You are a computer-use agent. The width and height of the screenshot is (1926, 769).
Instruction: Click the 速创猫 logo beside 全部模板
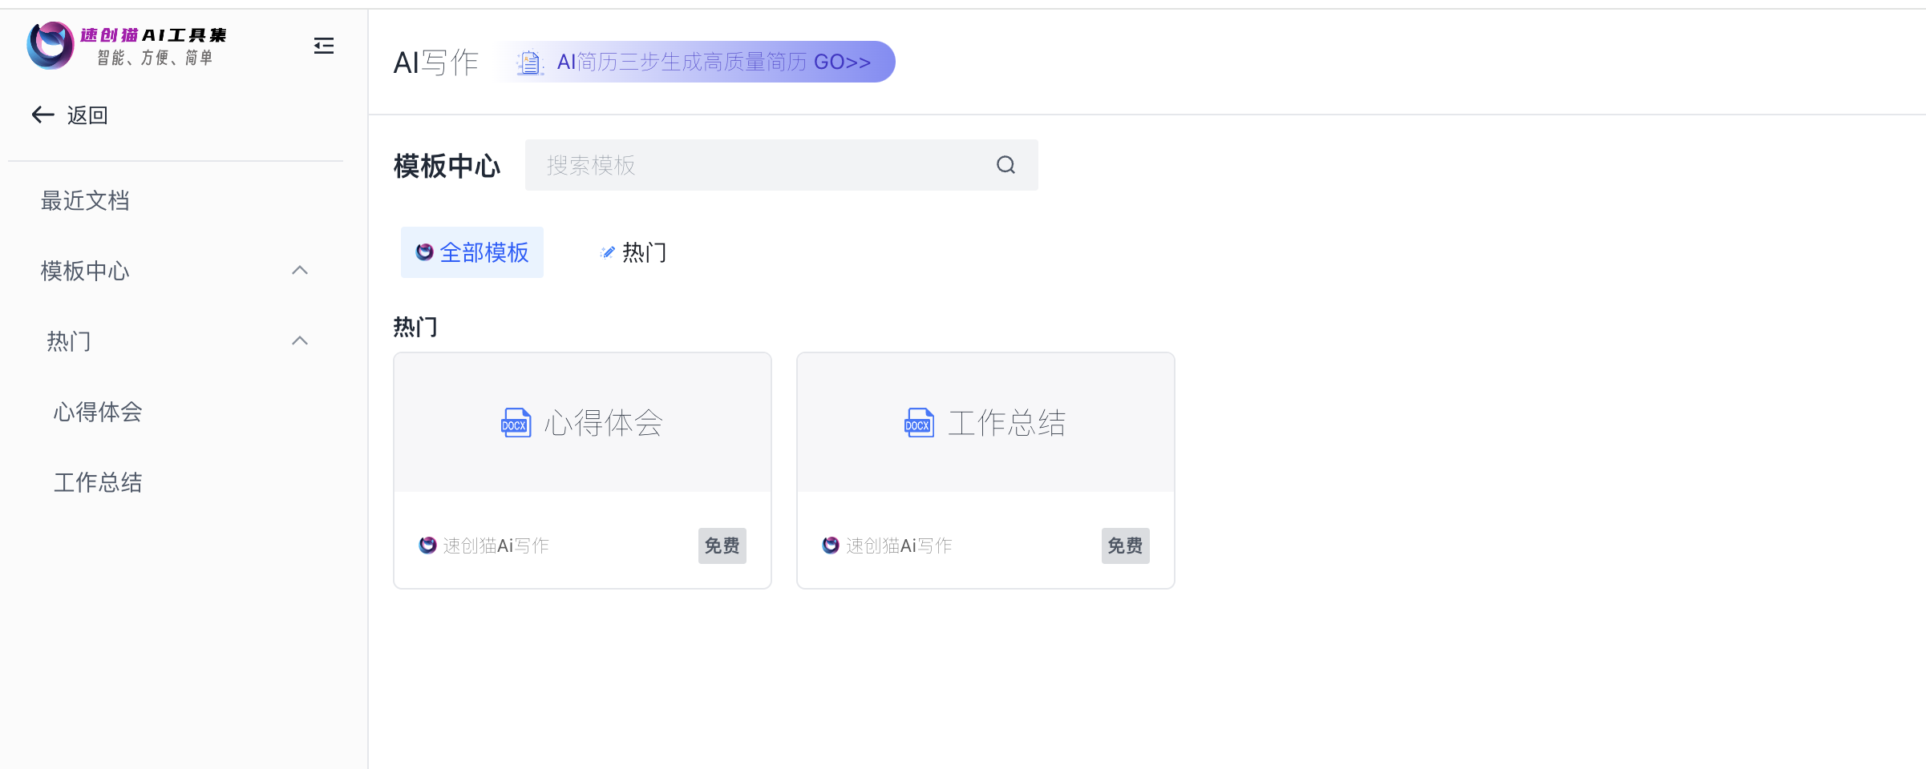point(423,252)
